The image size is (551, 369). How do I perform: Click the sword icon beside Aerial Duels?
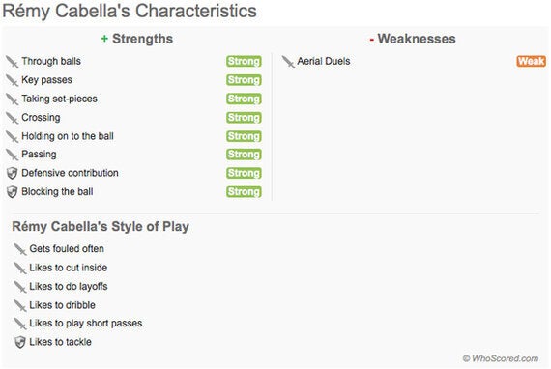tap(288, 62)
